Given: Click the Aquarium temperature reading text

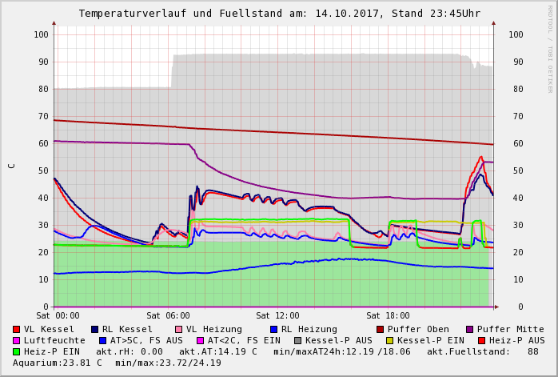Looking at the screenshot, I should [x=56, y=363].
